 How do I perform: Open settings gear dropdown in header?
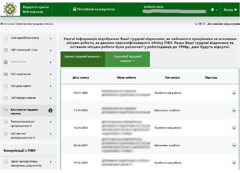tap(214, 9)
